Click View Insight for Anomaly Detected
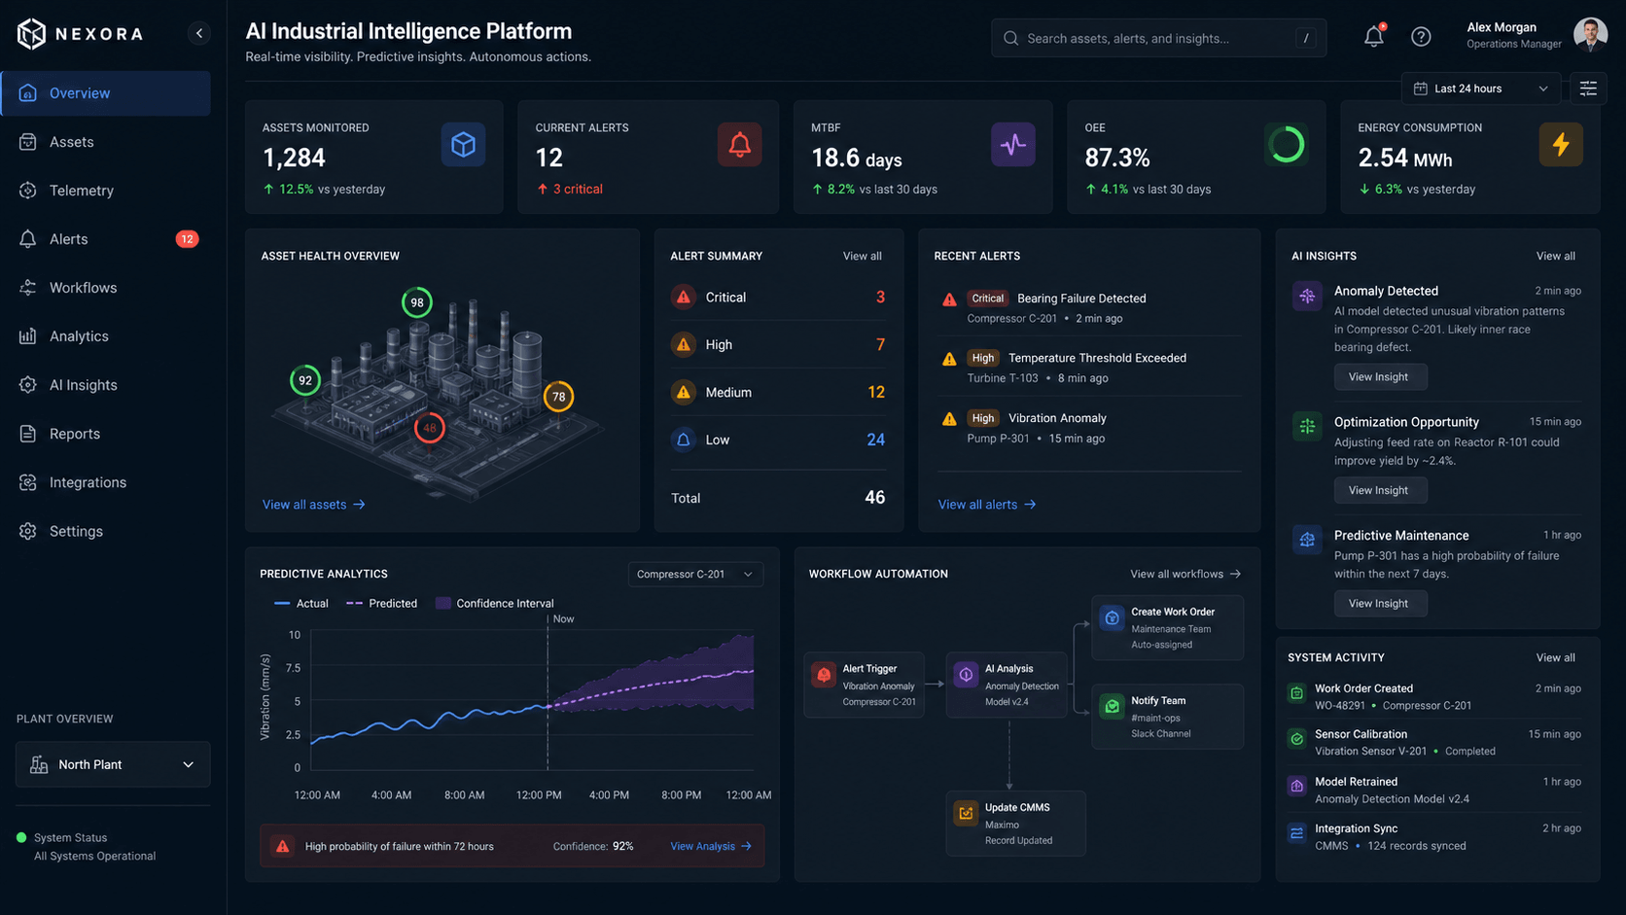 [x=1380, y=377]
